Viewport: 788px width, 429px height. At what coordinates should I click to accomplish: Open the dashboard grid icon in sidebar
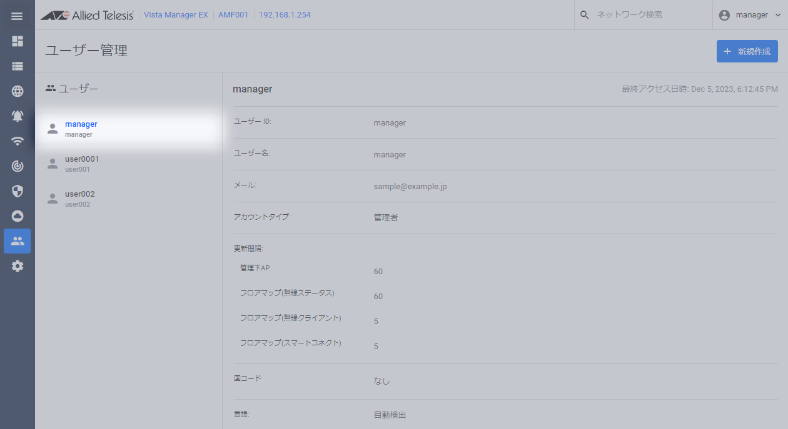(x=18, y=41)
